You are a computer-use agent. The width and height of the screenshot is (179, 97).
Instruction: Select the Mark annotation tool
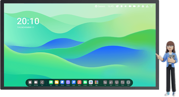pyautogui.click(x=111, y=82)
